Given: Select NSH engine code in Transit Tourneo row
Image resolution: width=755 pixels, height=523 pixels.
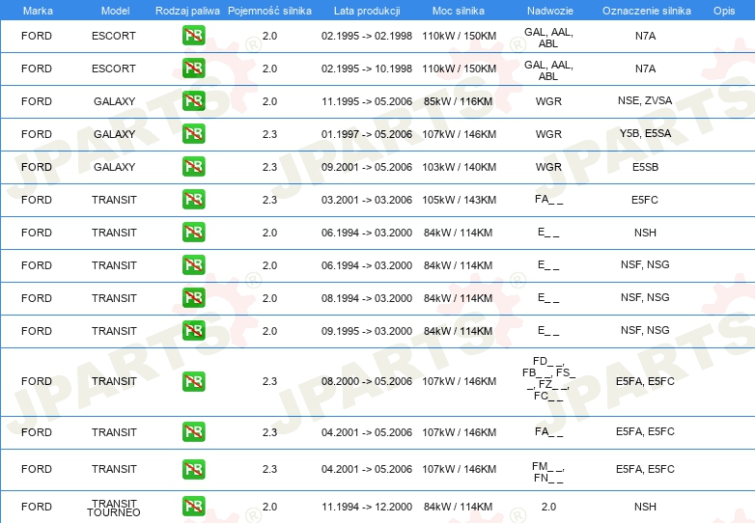Looking at the screenshot, I should 645,507.
